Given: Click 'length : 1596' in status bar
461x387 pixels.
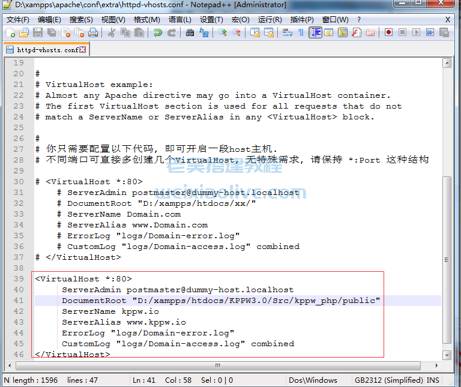Looking at the screenshot, I should 35,380.
